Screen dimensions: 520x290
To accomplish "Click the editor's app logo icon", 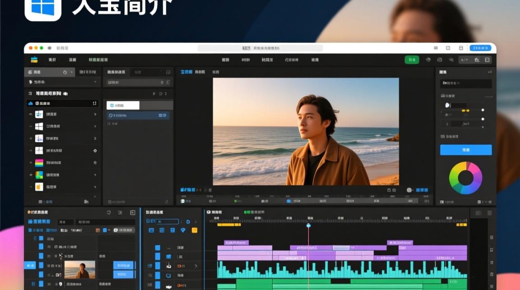I will (x=34, y=60).
